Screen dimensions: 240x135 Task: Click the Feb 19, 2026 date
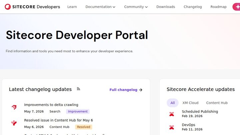pyautogui.click(x=192, y=116)
